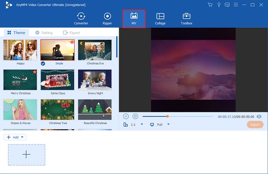Click the Add files button

15,137
